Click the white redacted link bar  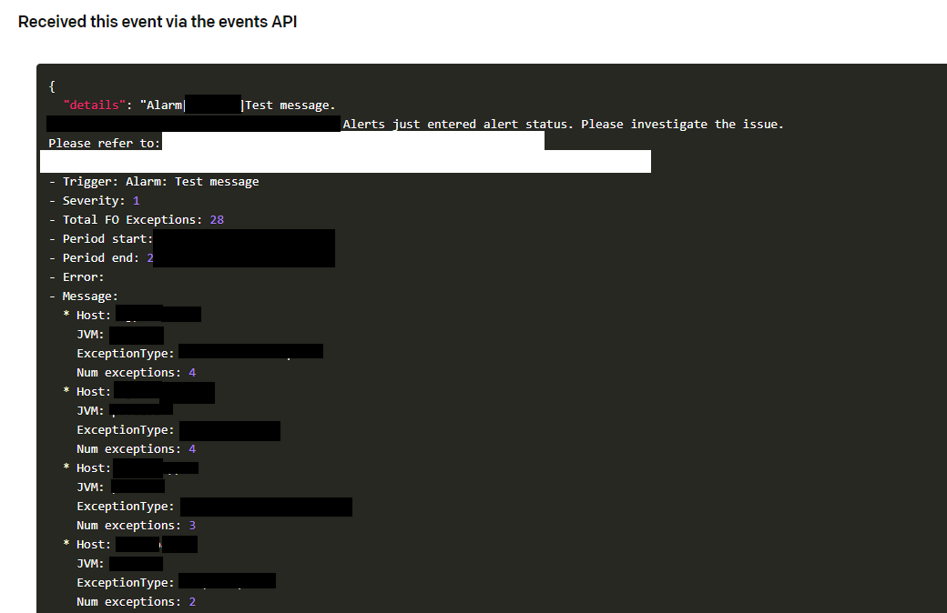(x=344, y=161)
